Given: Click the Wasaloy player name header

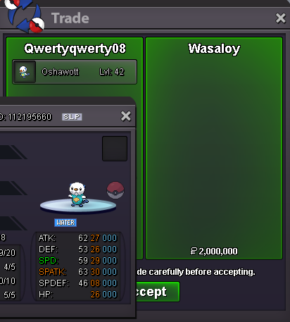Looking at the screenshot, I should pyautogui.click(x=214, y=49).
